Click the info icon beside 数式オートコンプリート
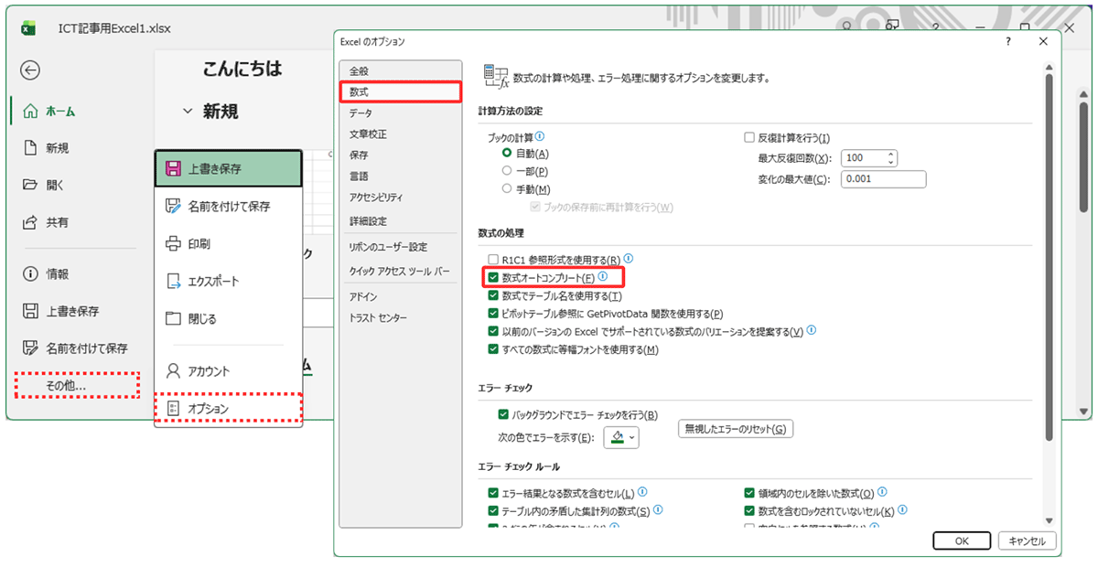The width and height of the screenshot is (1098, 567). point(603,276)
